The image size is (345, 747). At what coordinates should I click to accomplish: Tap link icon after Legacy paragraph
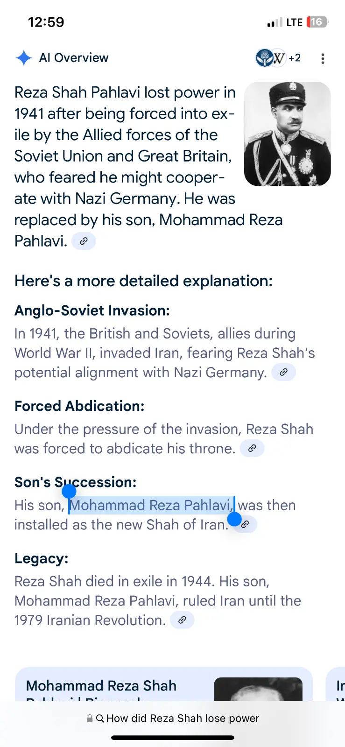(183, 620)
